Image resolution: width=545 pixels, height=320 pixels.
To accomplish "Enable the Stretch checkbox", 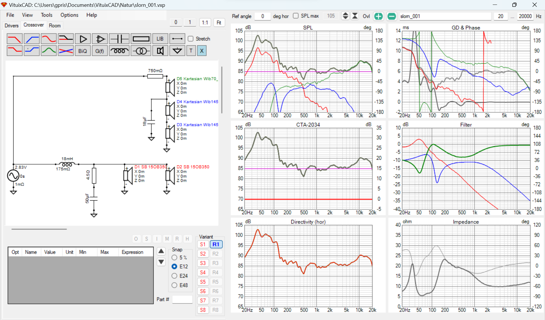I will point(191,39).
